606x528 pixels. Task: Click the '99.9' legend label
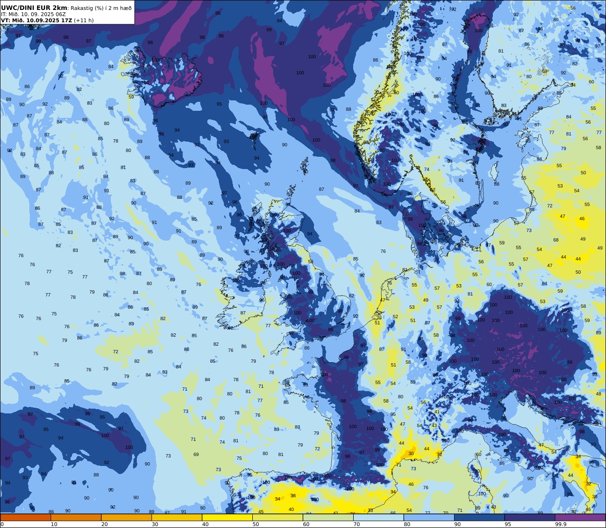(561, 524)
